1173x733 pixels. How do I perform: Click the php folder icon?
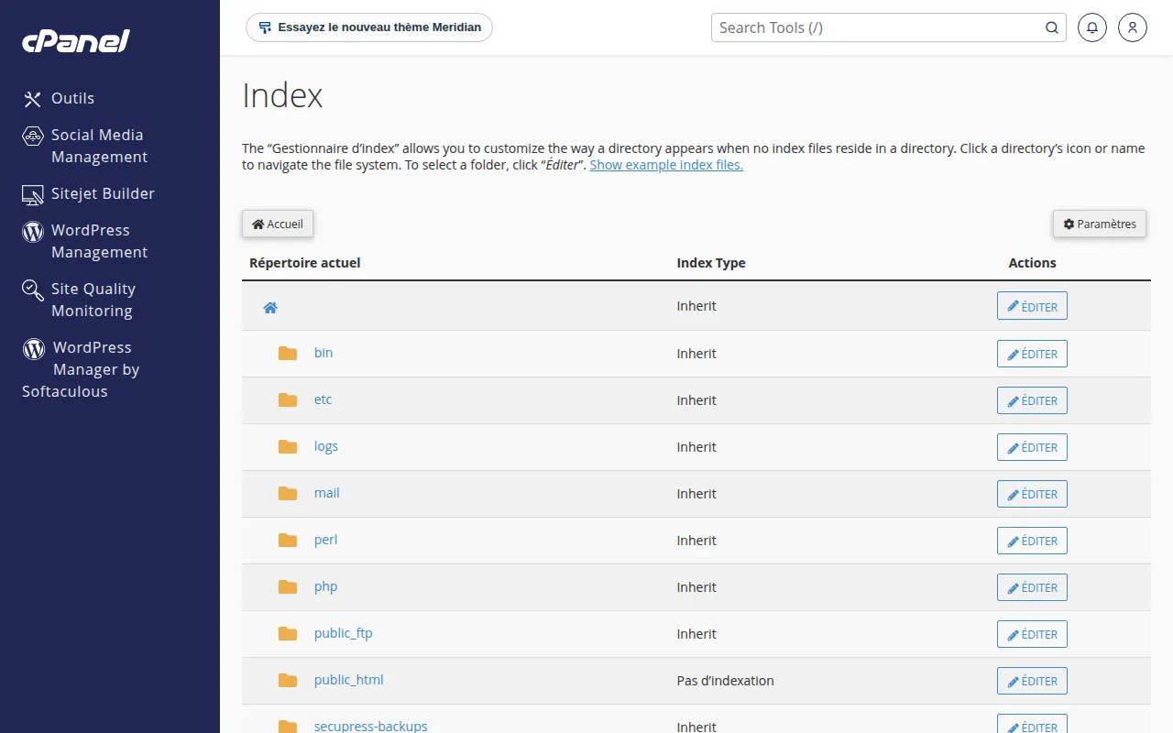coord(288,586)
